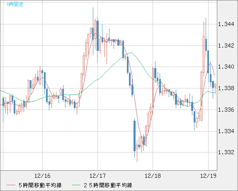This screenshot has width=238, height=191.
Task: Click the 12/16 date axis label
Action: coord(42,176)
